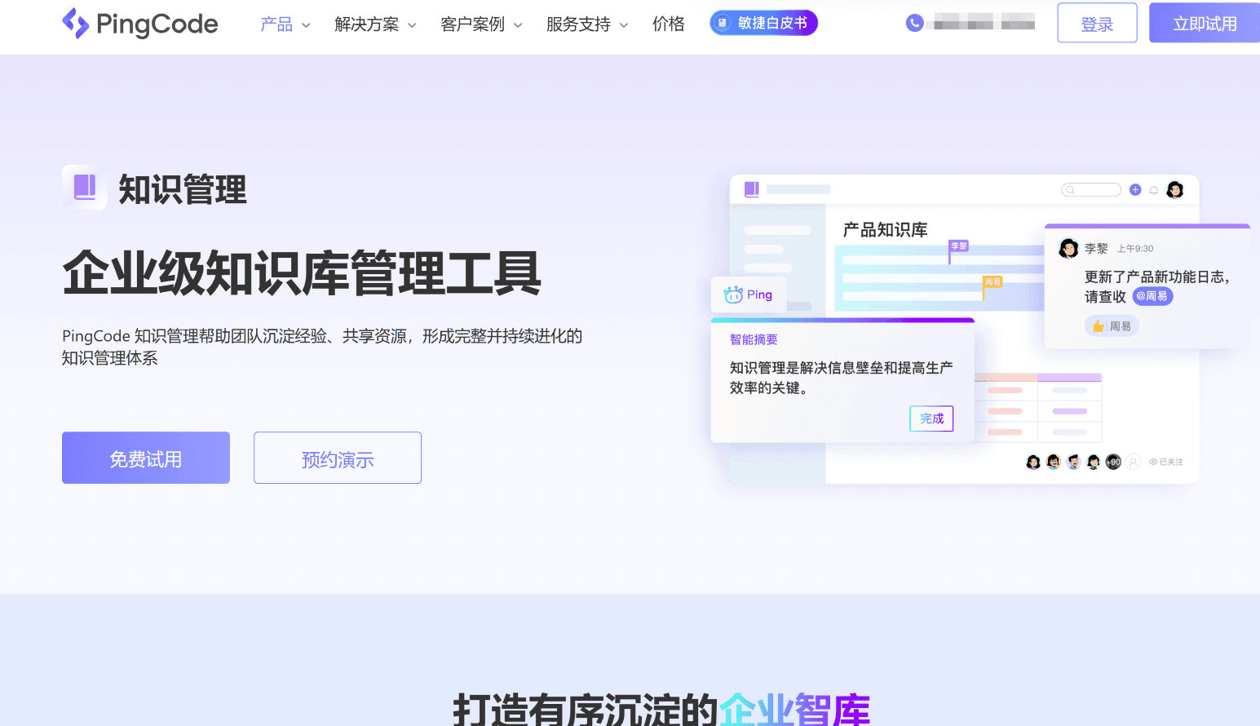Image resolution: width=1260 pixels, height=726 pixels.
Task: Click the 知识管理 purple book icon
Action: click(85, 187)
